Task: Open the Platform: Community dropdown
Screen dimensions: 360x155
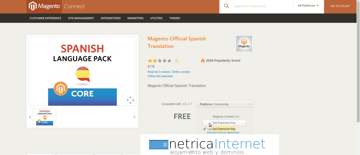Action: (x=225, y=104)
